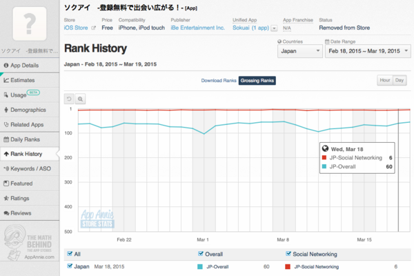
Task: Click the chart zoom magnifier icon
Action: tap(80, 99)
